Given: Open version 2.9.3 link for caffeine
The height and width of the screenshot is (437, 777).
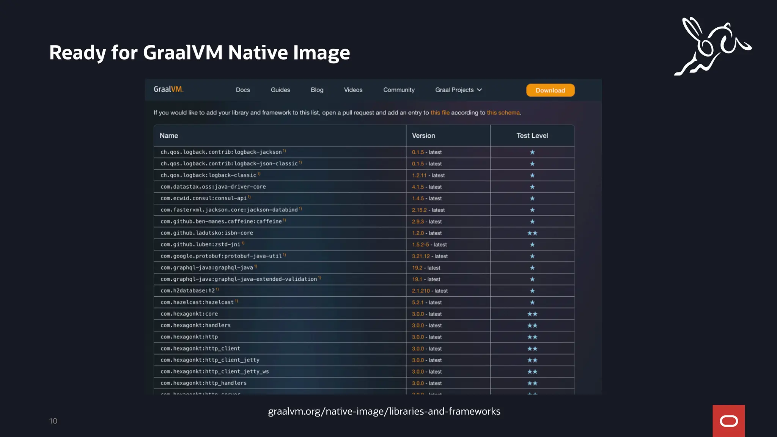Looking at the screenshot, I should click(418, 222).
